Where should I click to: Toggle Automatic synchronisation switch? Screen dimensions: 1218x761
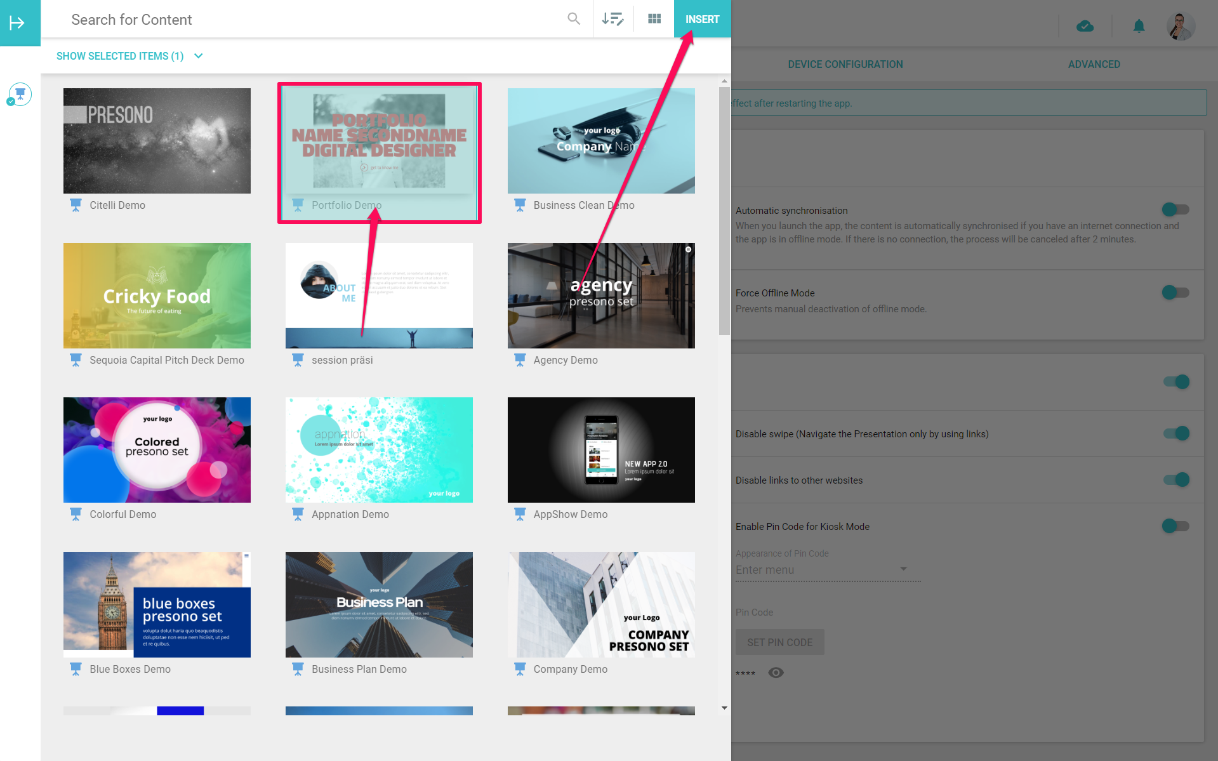1175,209
